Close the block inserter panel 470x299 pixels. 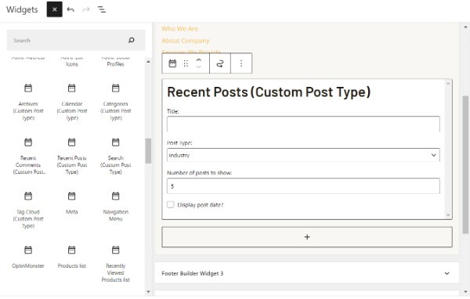pos(55,9)
